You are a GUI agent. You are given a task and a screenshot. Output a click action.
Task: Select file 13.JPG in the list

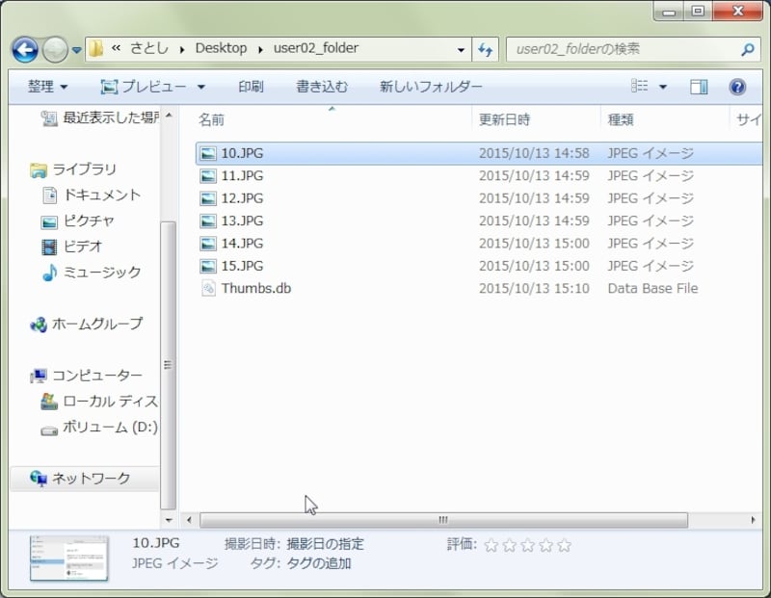coord(242,221)
